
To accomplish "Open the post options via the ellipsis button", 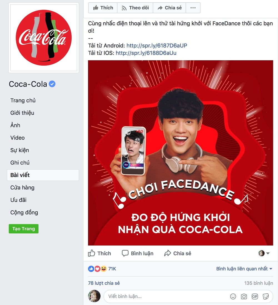I will [193, 7].
